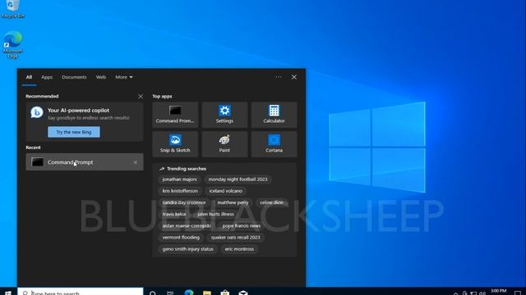
Task: Click the three-dots options icon in search panel
Action: pyautogui.click(x=279, y=77)
